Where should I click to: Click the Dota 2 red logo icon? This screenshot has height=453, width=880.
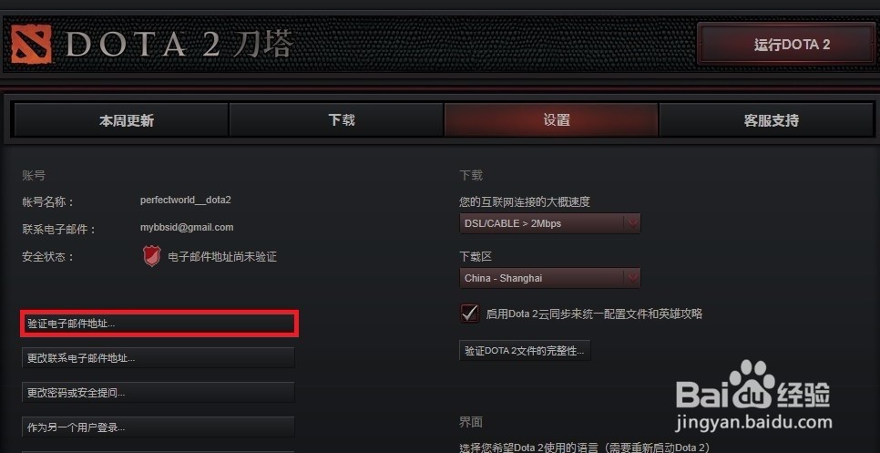click(x=31, y=44)
